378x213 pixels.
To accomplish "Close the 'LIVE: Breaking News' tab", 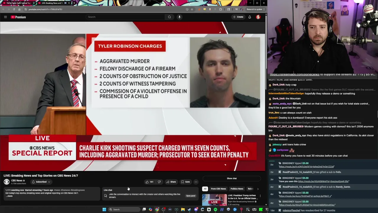I will pyautogui.click(x=69, y=3).
